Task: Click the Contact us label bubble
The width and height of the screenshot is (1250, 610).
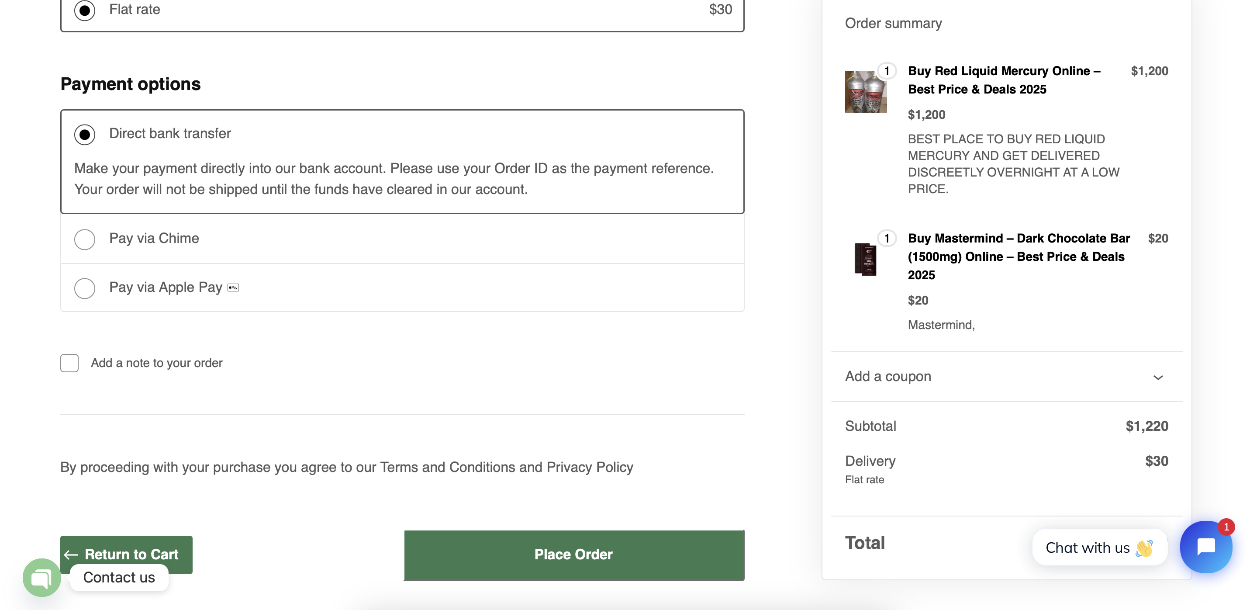Action: tap(119, 578)
